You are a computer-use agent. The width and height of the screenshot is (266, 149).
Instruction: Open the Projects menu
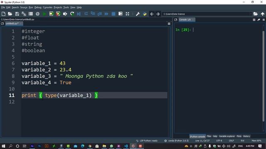click(58, 7)
